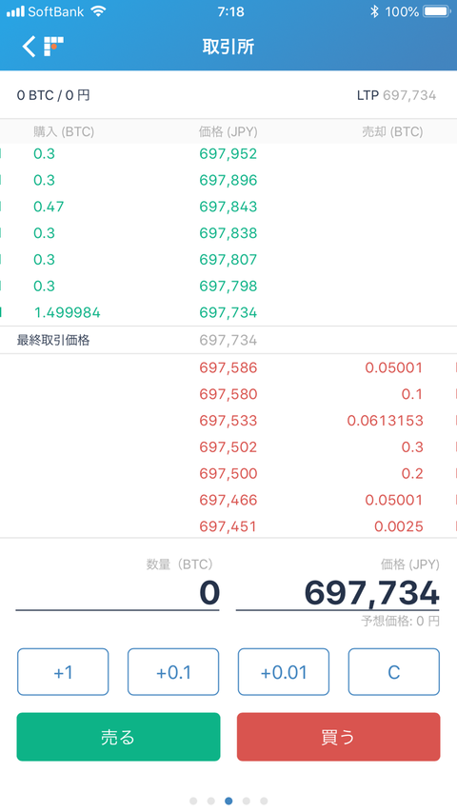The height and width of the screenshot is (812, 457).
Task: Tap the LTP 697,734 indicator
Action: [396, 95]
